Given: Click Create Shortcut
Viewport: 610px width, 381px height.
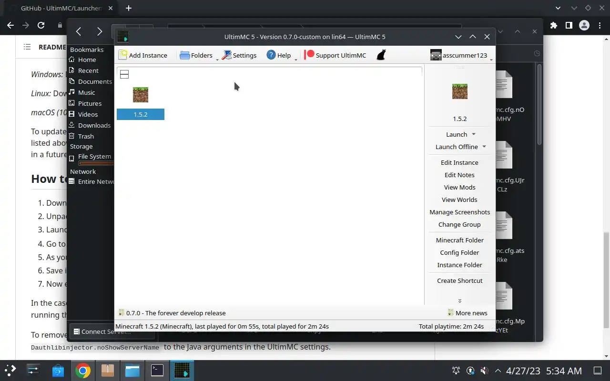Looking at the screenshot, I should [x=459, y=281].
